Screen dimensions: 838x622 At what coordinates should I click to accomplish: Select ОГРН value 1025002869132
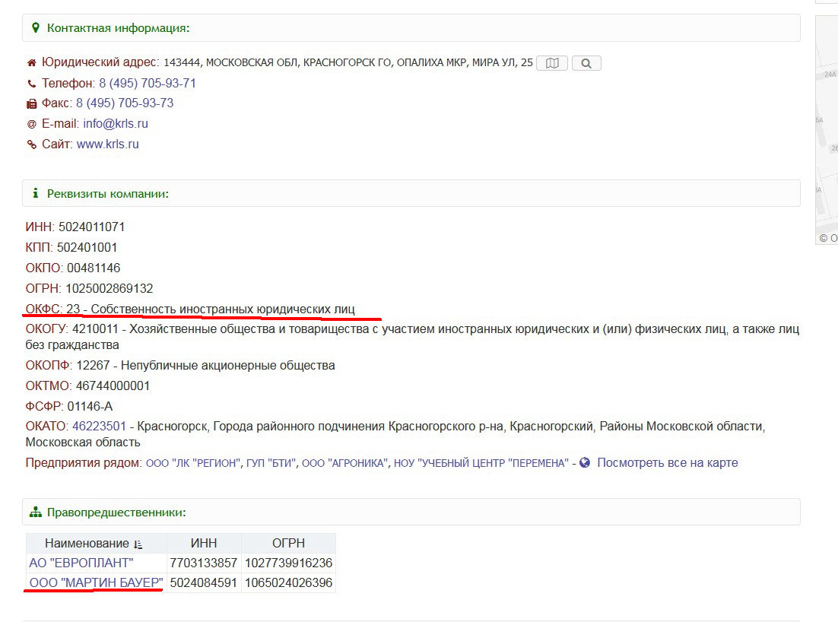pos(109,288)
